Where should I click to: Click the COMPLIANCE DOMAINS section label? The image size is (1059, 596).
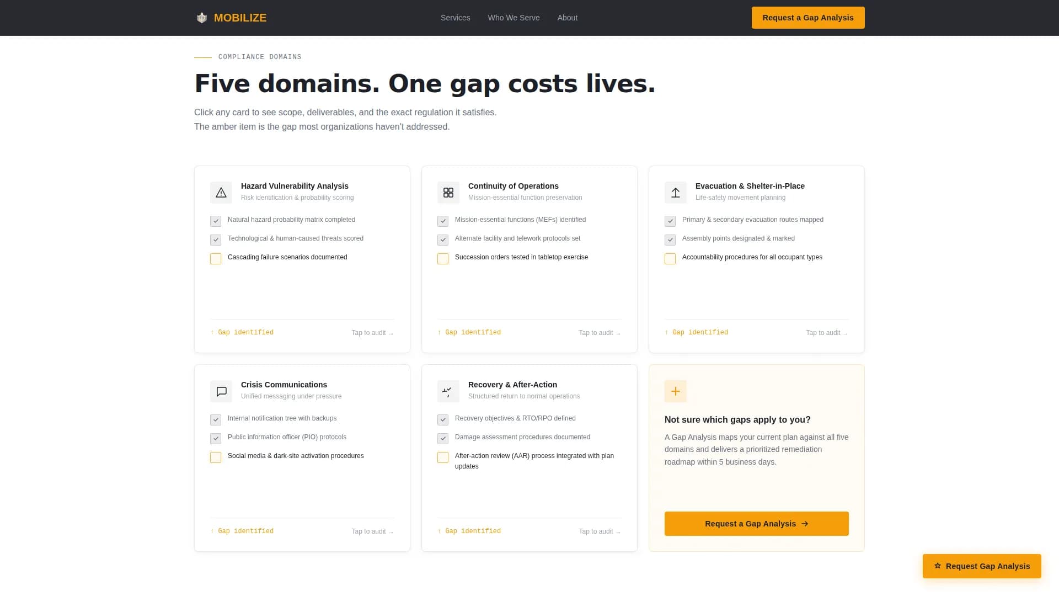click(260, 57)
